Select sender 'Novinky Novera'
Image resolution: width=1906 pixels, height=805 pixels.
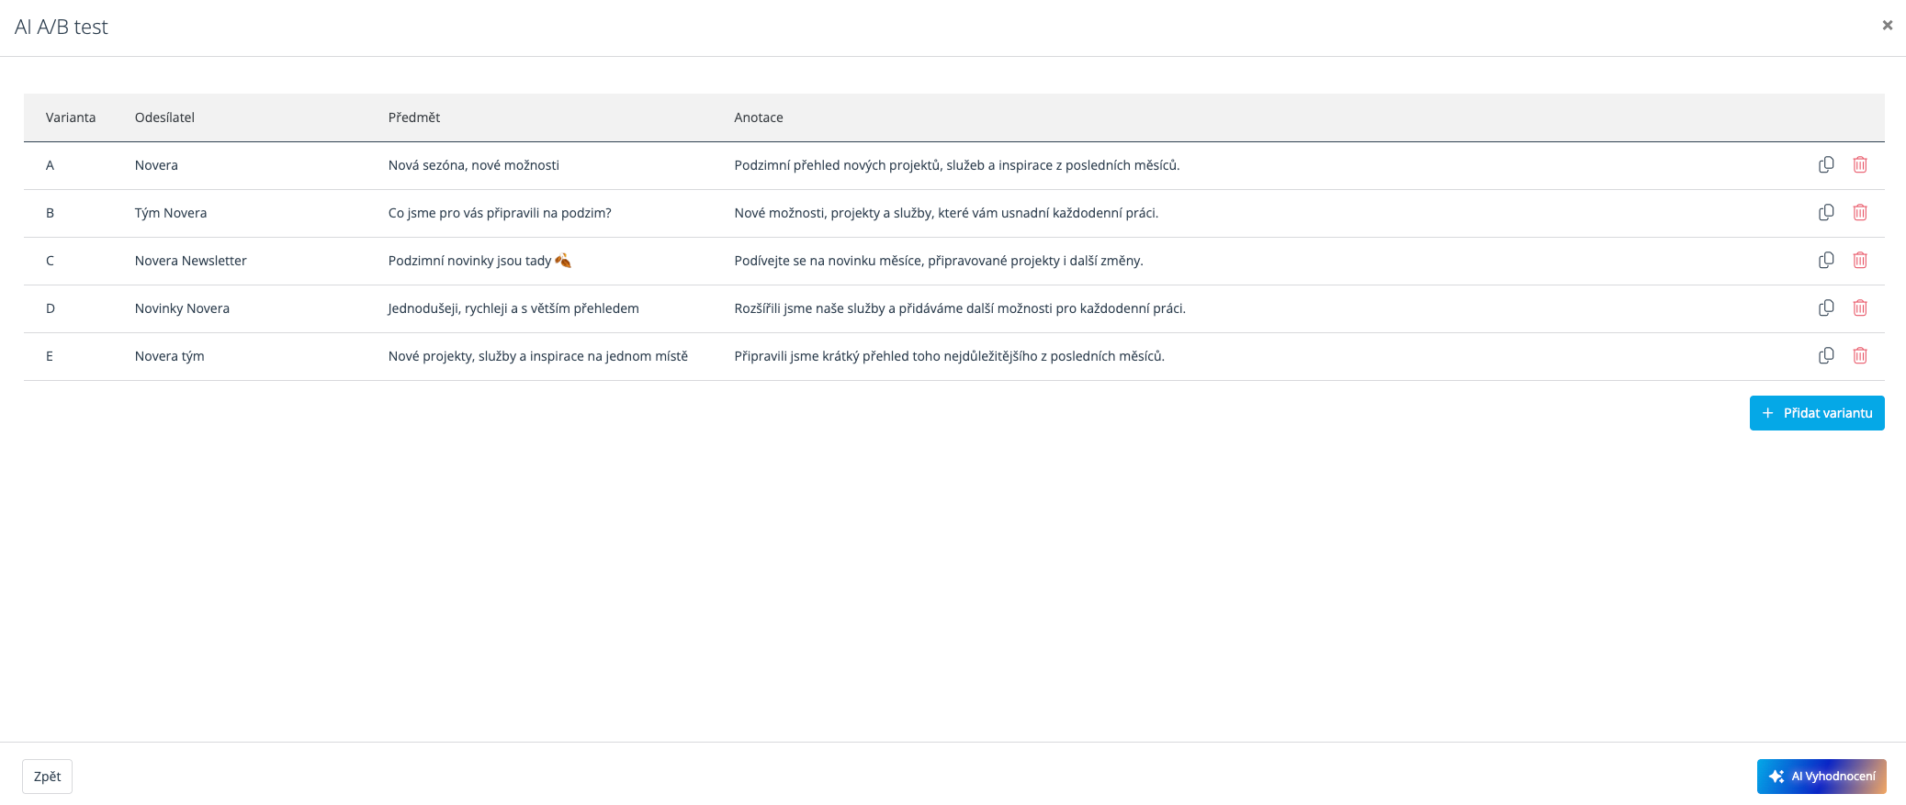click(182, 308)
